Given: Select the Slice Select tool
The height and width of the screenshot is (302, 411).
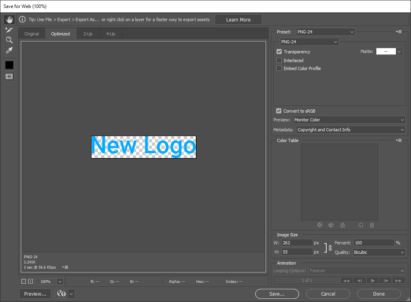Looking at the screenshot, I should tap(9, 30).
